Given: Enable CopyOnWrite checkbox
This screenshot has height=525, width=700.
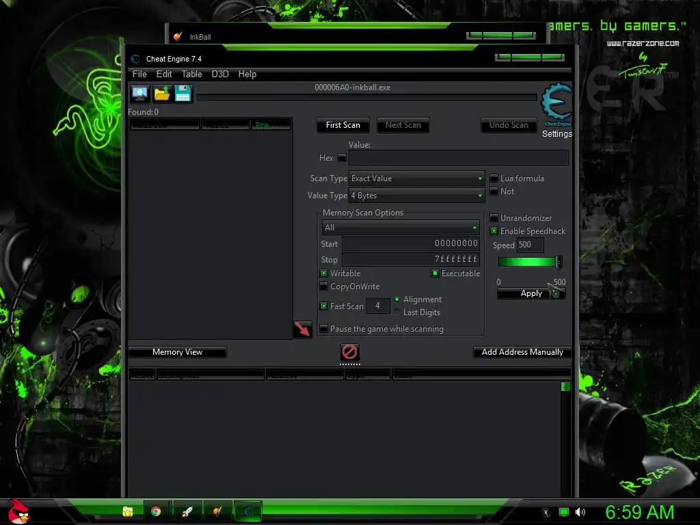Looking at the screenshot, I should (x=324, y=286).
